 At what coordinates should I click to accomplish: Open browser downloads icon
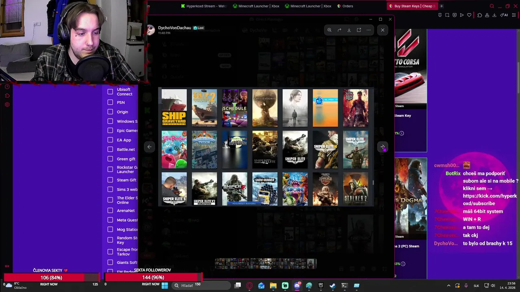[x=494, y=15]
